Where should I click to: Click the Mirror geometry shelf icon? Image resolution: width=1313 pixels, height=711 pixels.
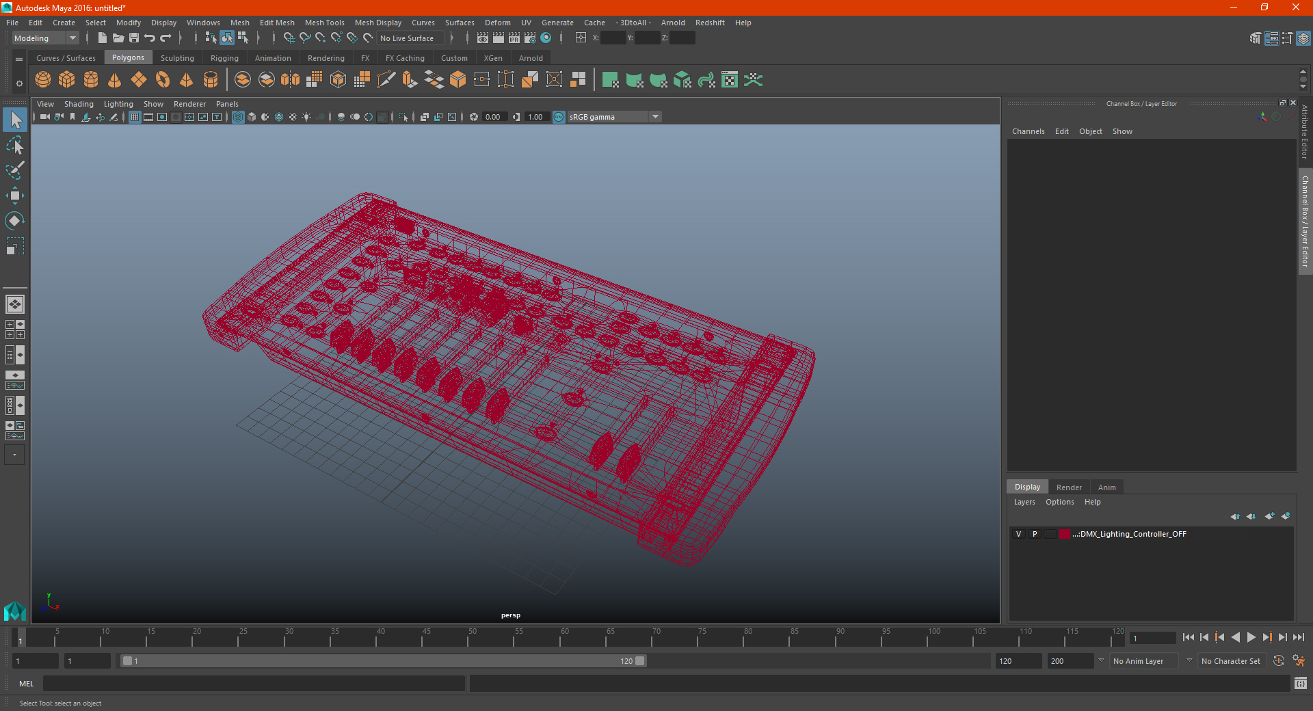coord(291,80)
